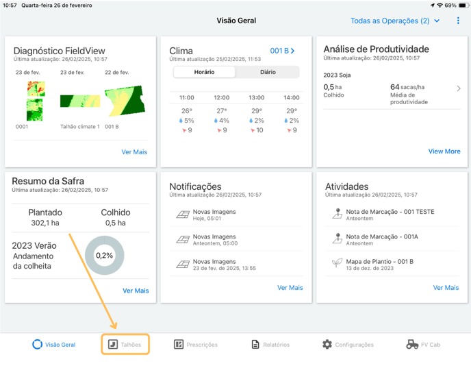Expand the 2023 Soja productivity row arrow
The height and width of the screenshot is (366, 471).
[x=459, y=88]
